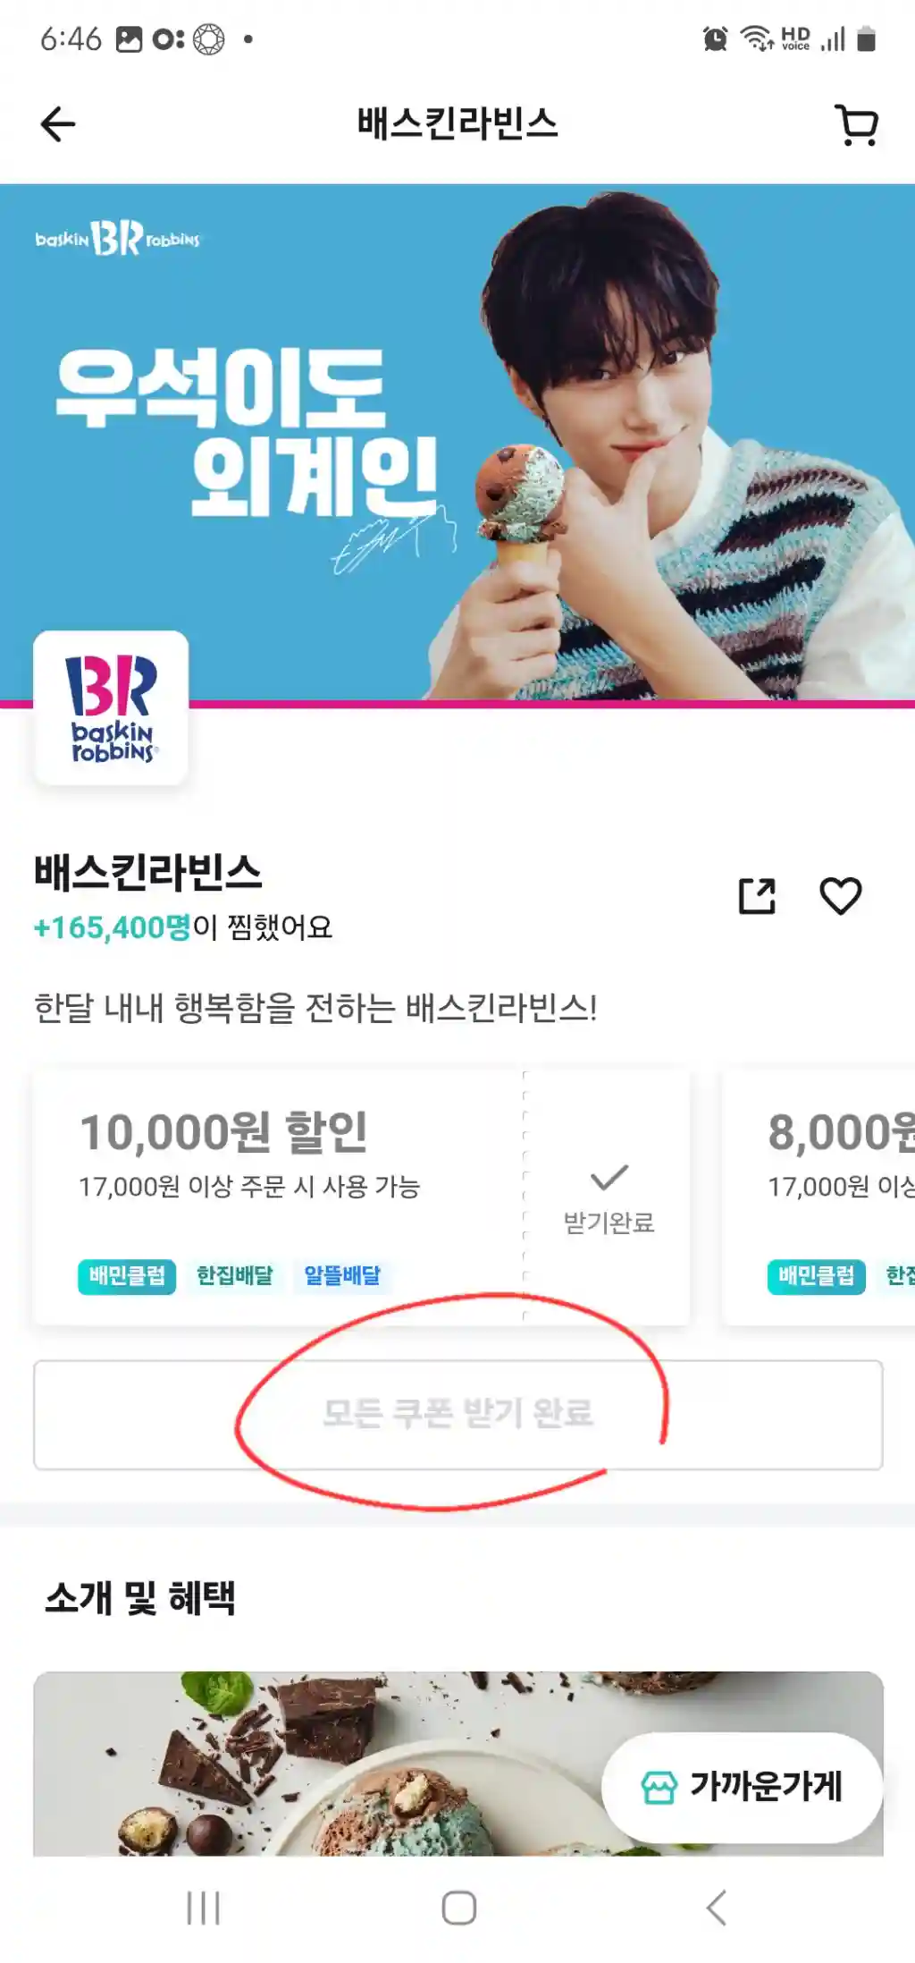915x1963 pixels.
Task: Tap the 소개 및 혜택 section heading
Action: pyautogui.click(x=140, y=1598)
